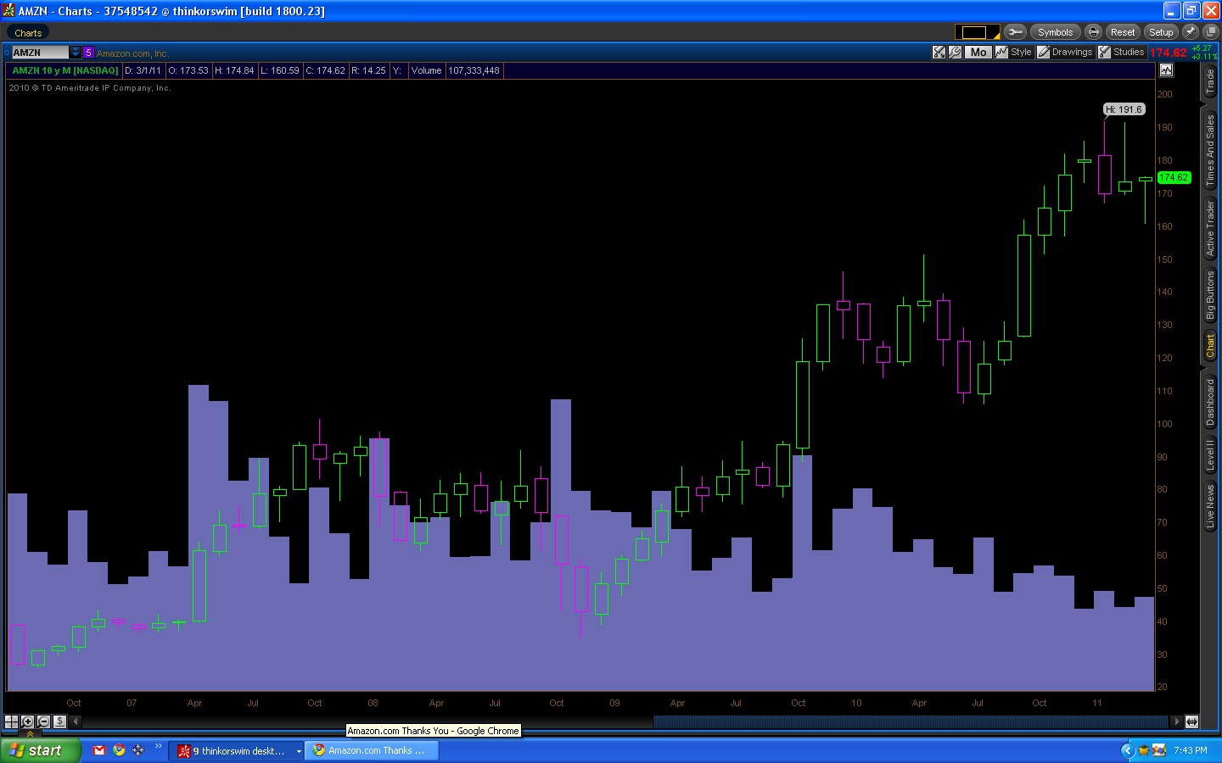
Task: Click the zoom out magnifier icon
Action: pos(43,721)
